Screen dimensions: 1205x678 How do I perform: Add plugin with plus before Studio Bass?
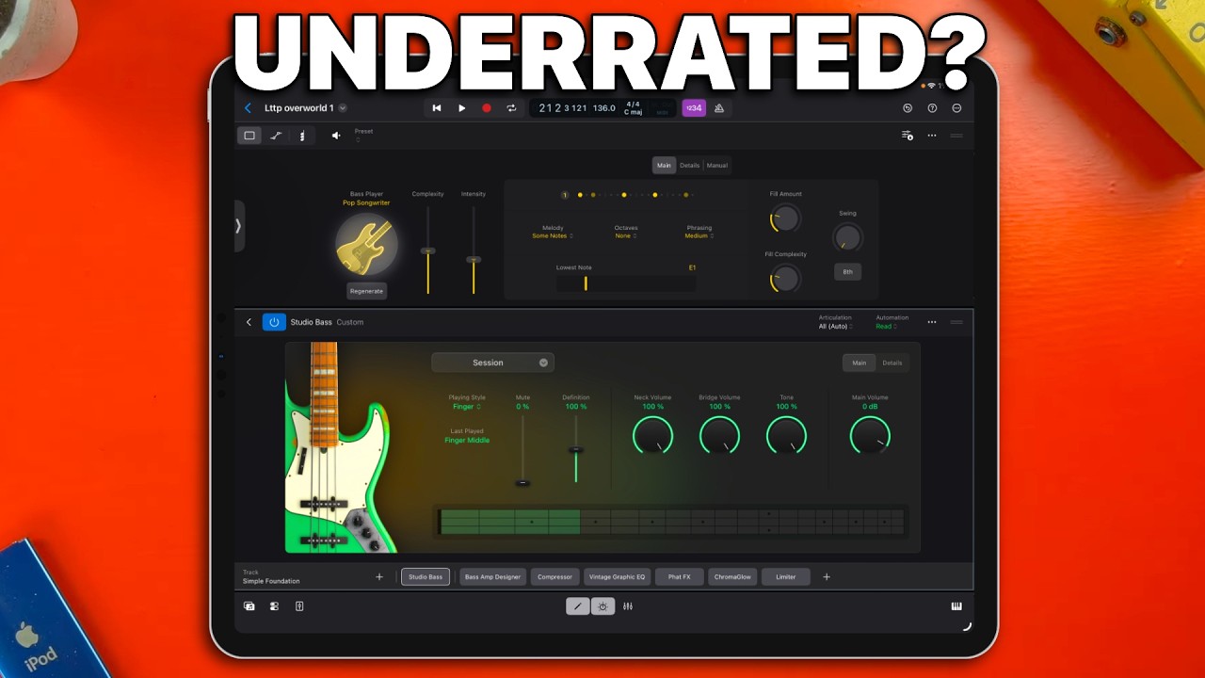(x=379, y=576)
